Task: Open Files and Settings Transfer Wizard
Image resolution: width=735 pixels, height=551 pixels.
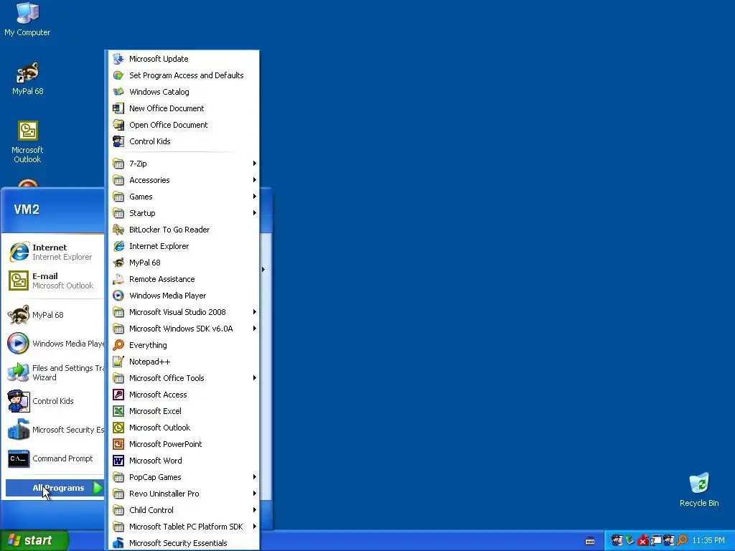Action: tap(55, 372)
